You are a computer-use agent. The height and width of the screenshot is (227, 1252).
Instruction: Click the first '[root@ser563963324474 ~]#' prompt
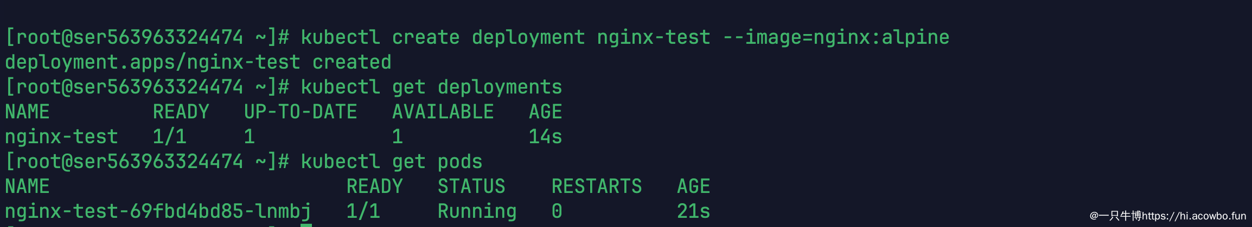tap(147, 37)
